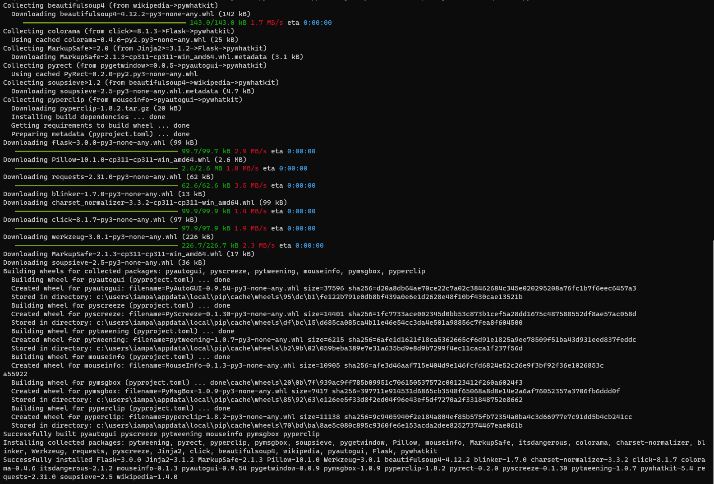Click the soupsieve "whl.metadata (4.7 kB)" download line

133,91
